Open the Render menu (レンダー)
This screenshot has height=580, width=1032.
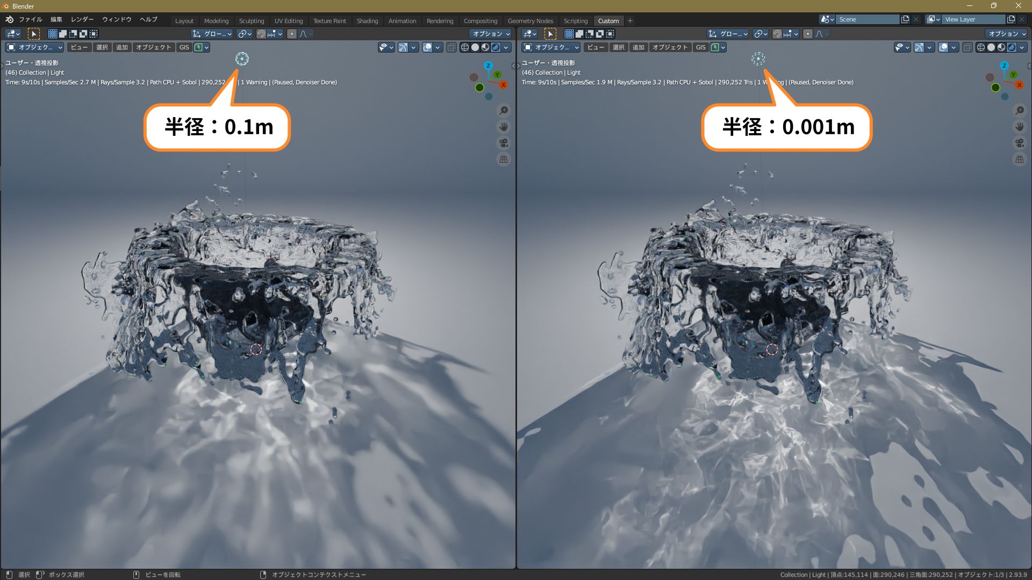point(82,19)
